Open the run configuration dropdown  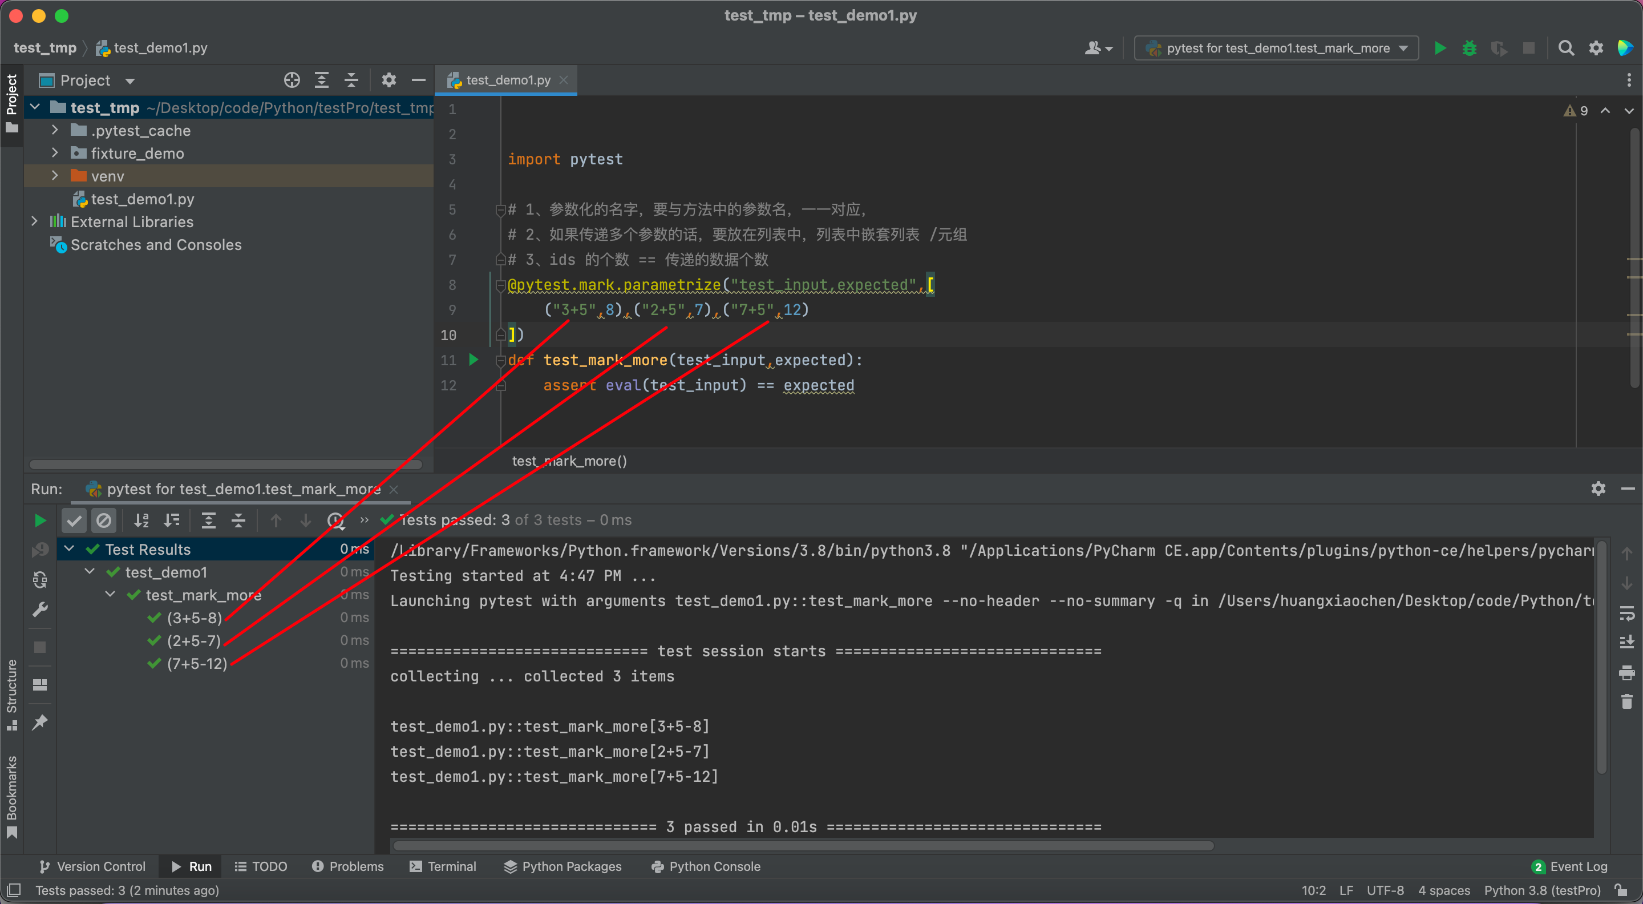[x=1276, y=48]
